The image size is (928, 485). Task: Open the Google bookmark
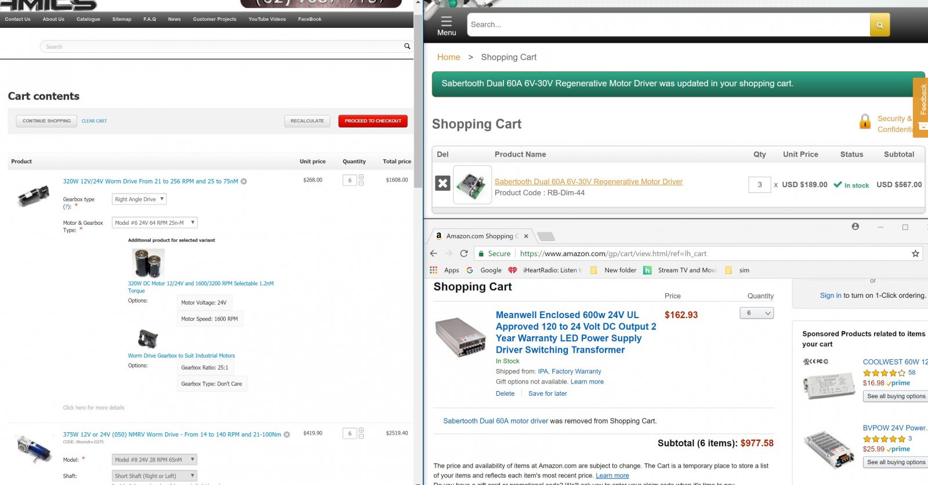coord(484,270)
